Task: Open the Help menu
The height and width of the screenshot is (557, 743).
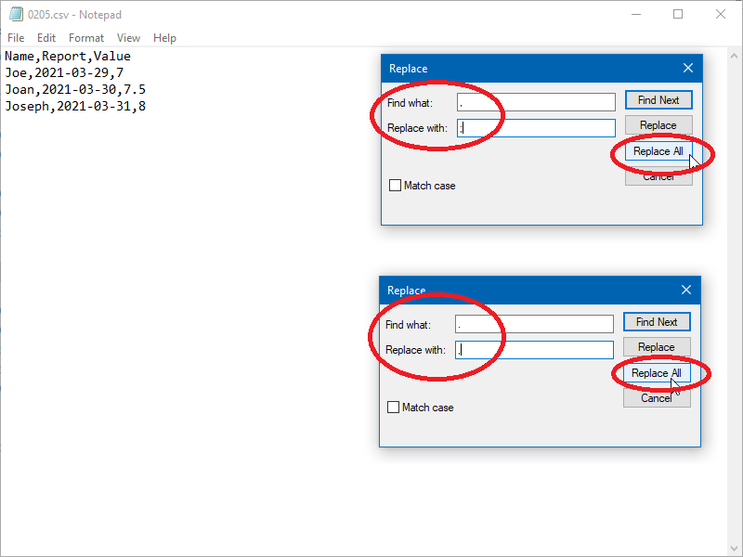Action: coord(164,38)
